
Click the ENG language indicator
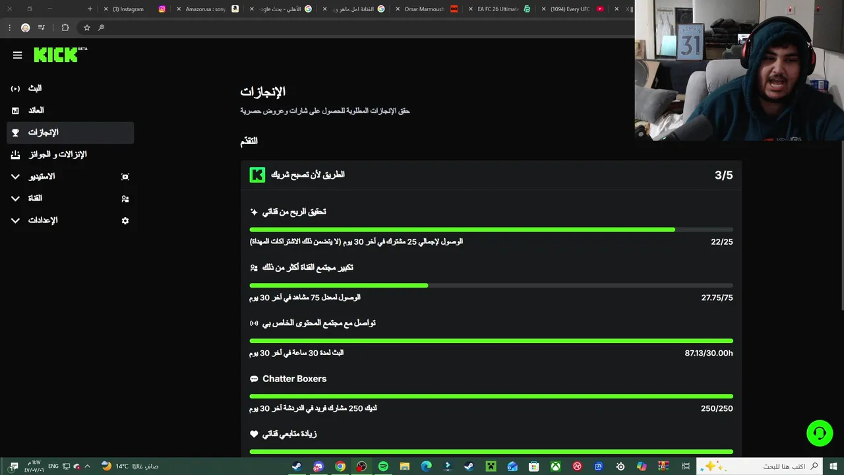coord(53,466)
